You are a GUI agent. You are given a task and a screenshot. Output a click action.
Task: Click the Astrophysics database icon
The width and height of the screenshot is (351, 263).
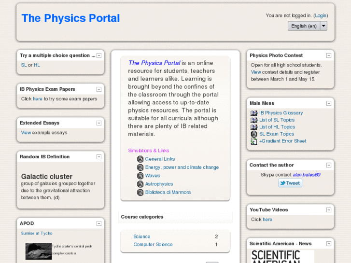coord(140,184)
